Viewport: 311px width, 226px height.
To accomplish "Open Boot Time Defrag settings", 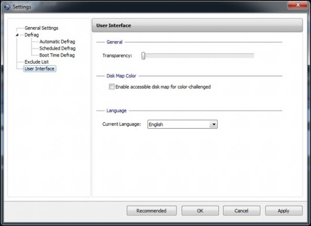I will (x=57, y=55).
